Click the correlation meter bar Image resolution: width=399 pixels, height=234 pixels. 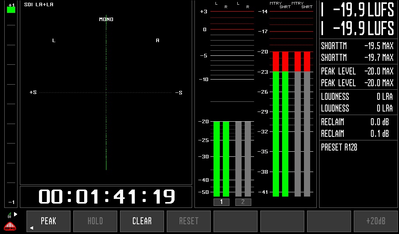tap(11, 105)
